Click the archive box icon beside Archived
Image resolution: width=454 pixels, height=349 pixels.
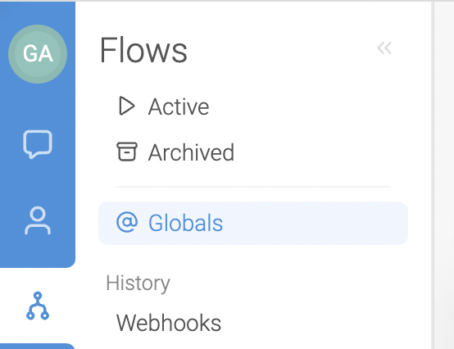[x=127, y=152]
